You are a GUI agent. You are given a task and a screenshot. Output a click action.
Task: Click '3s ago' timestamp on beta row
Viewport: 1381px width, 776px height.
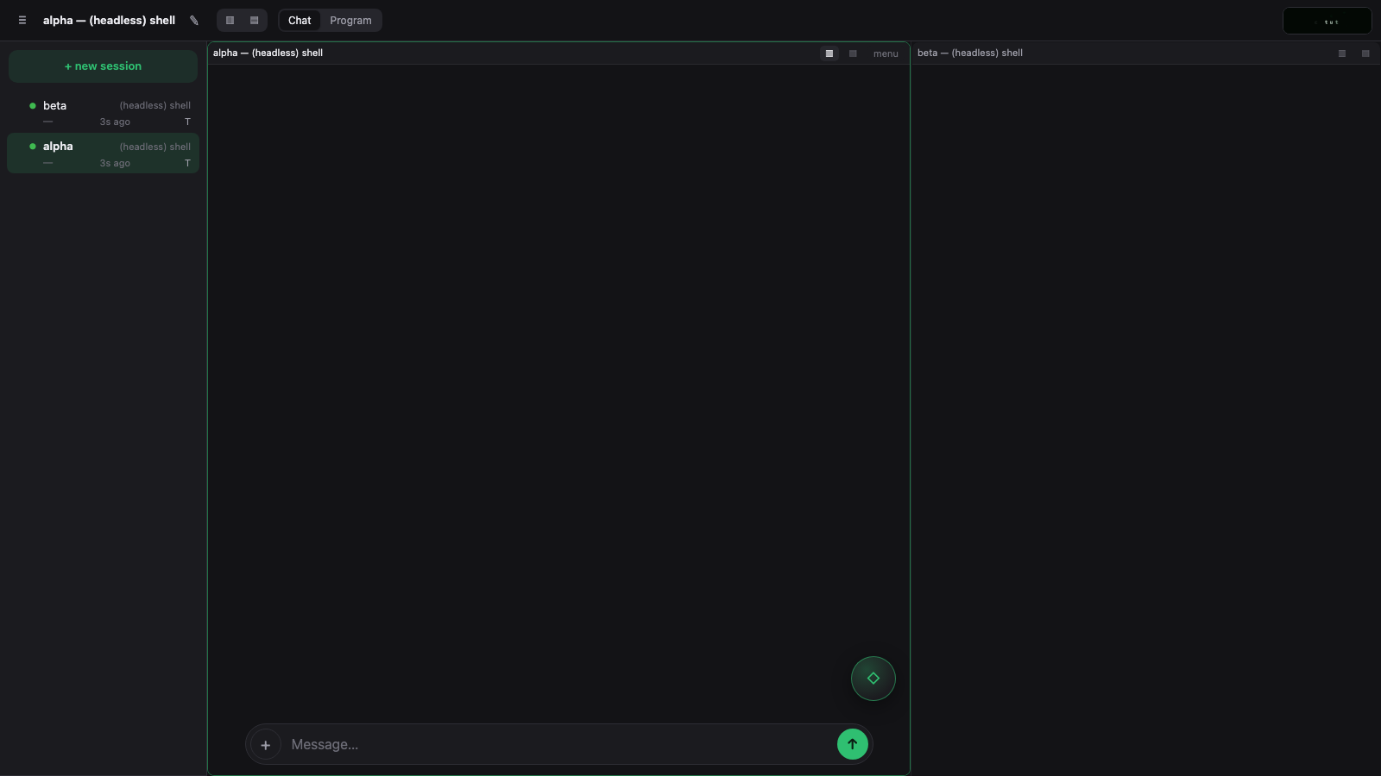pyautogui.click(x=115, y=122)
